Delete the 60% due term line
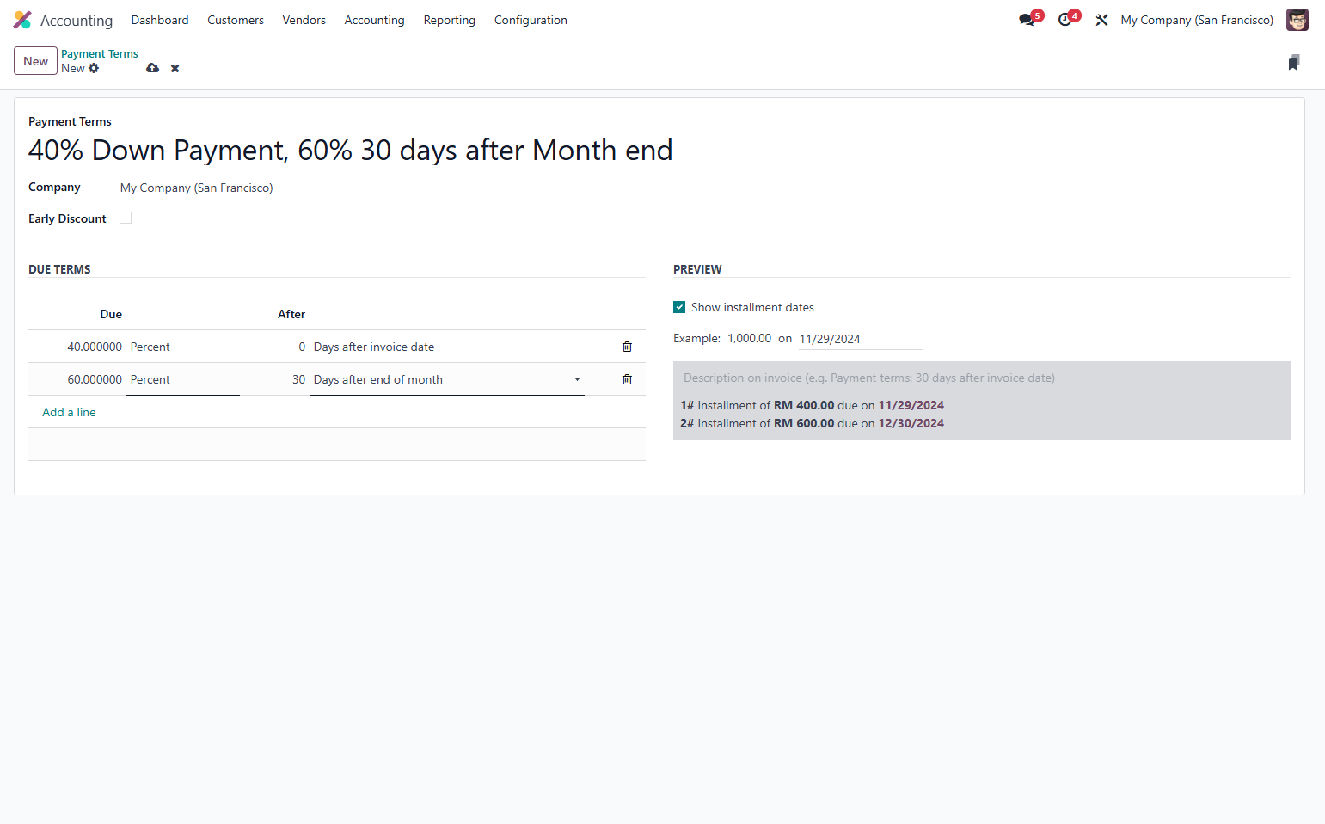The image size is (1325, 824). click(627, 379)
